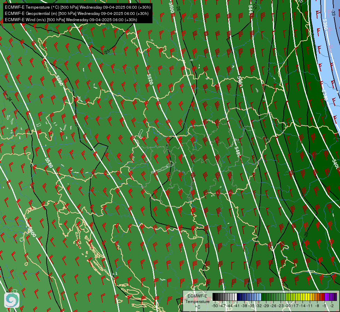Viewport: 340px width, 312px height.
Task: Click the -20 value on the temperature scale
Action: 288,306
